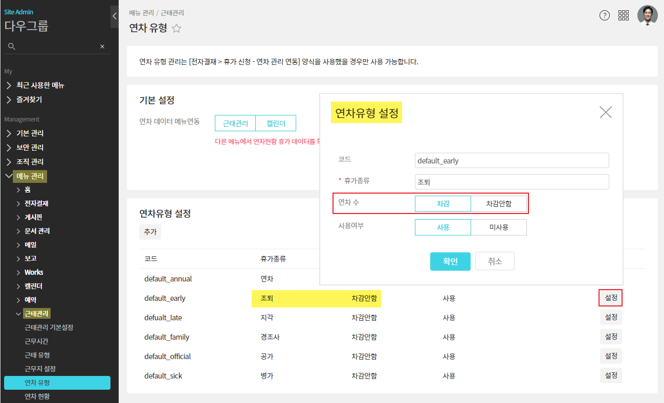The image size is (664, 403).
Task: Click the 휴가종류 input field
Action: 512,182
